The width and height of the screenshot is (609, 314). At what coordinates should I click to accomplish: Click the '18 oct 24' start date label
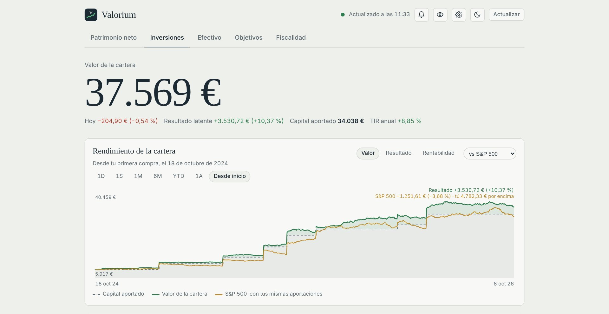107,284
